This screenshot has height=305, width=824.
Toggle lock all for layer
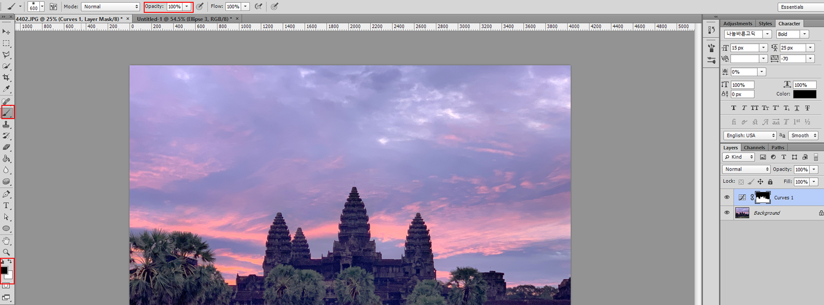point(770,182)
